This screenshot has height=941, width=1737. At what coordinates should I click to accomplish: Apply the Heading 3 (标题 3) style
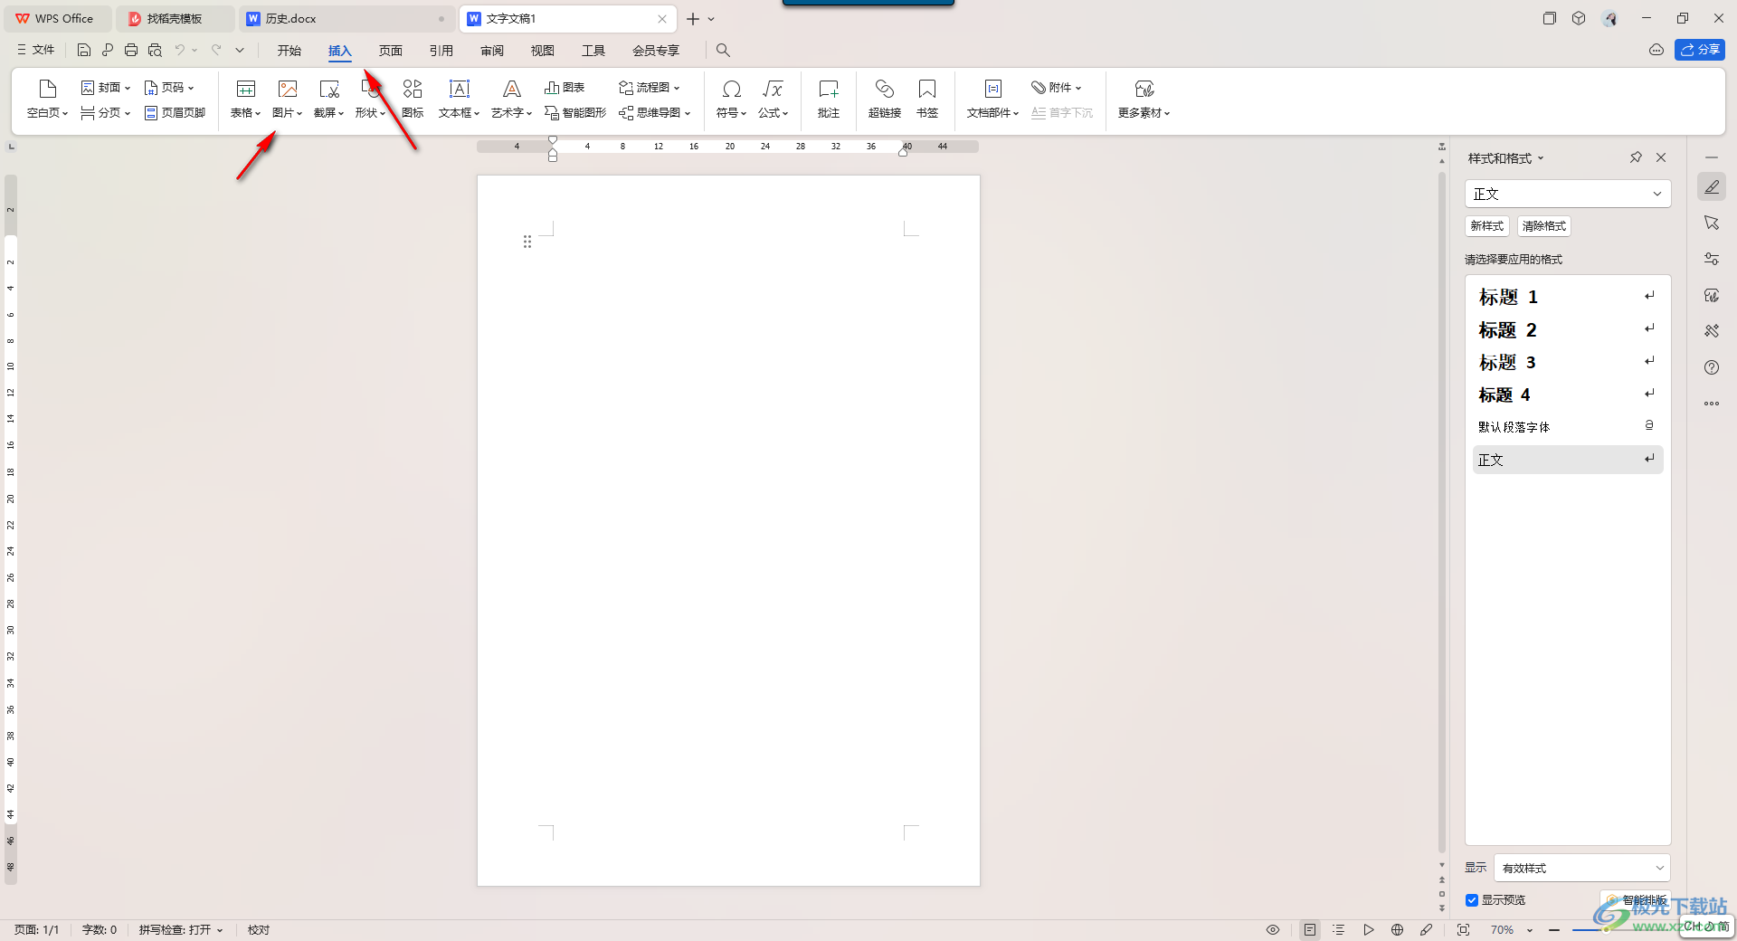pos(1568,362)
